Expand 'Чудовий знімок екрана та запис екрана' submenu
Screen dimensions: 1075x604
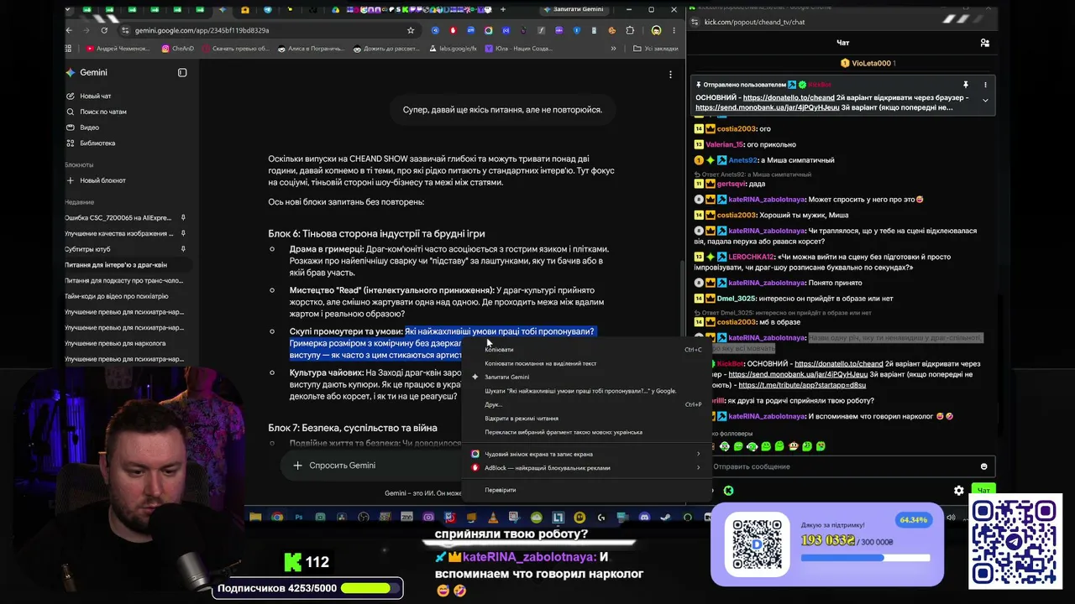point(586,455)
